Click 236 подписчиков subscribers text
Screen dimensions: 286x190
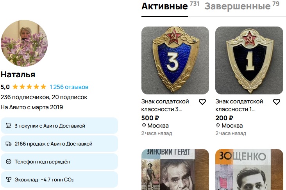25,97
